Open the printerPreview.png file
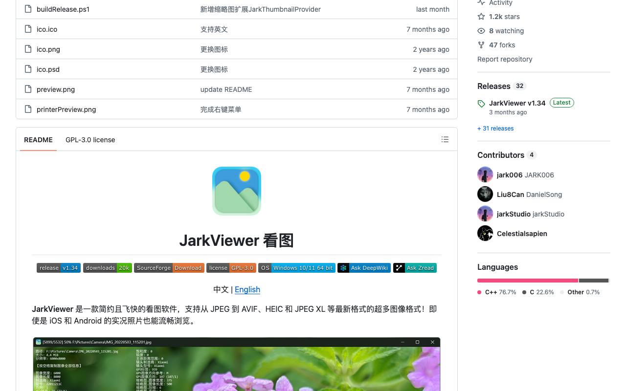Viewport: 626px width, 391px height. [x=66, y=109]
